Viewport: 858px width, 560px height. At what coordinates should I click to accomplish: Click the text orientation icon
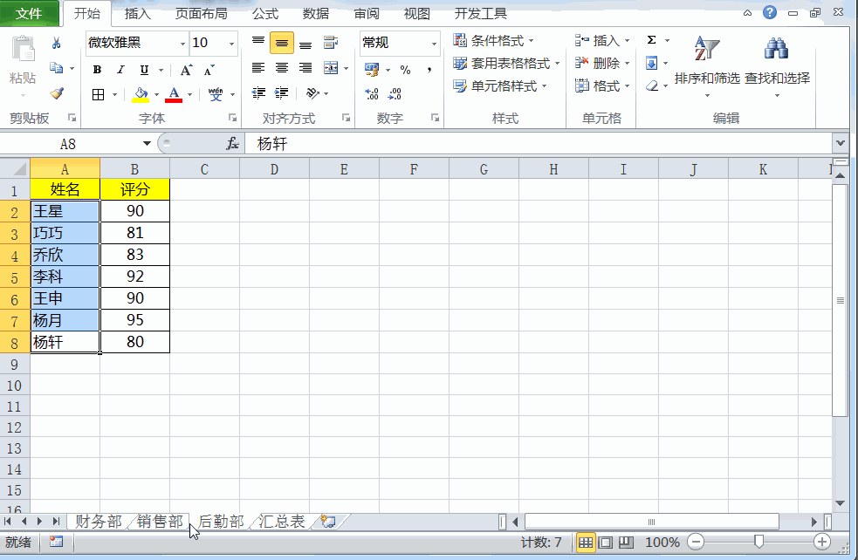[312, 93]
